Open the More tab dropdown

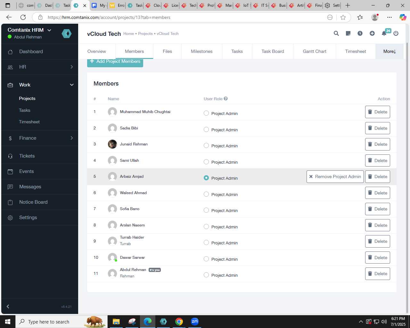click(389, 51)
